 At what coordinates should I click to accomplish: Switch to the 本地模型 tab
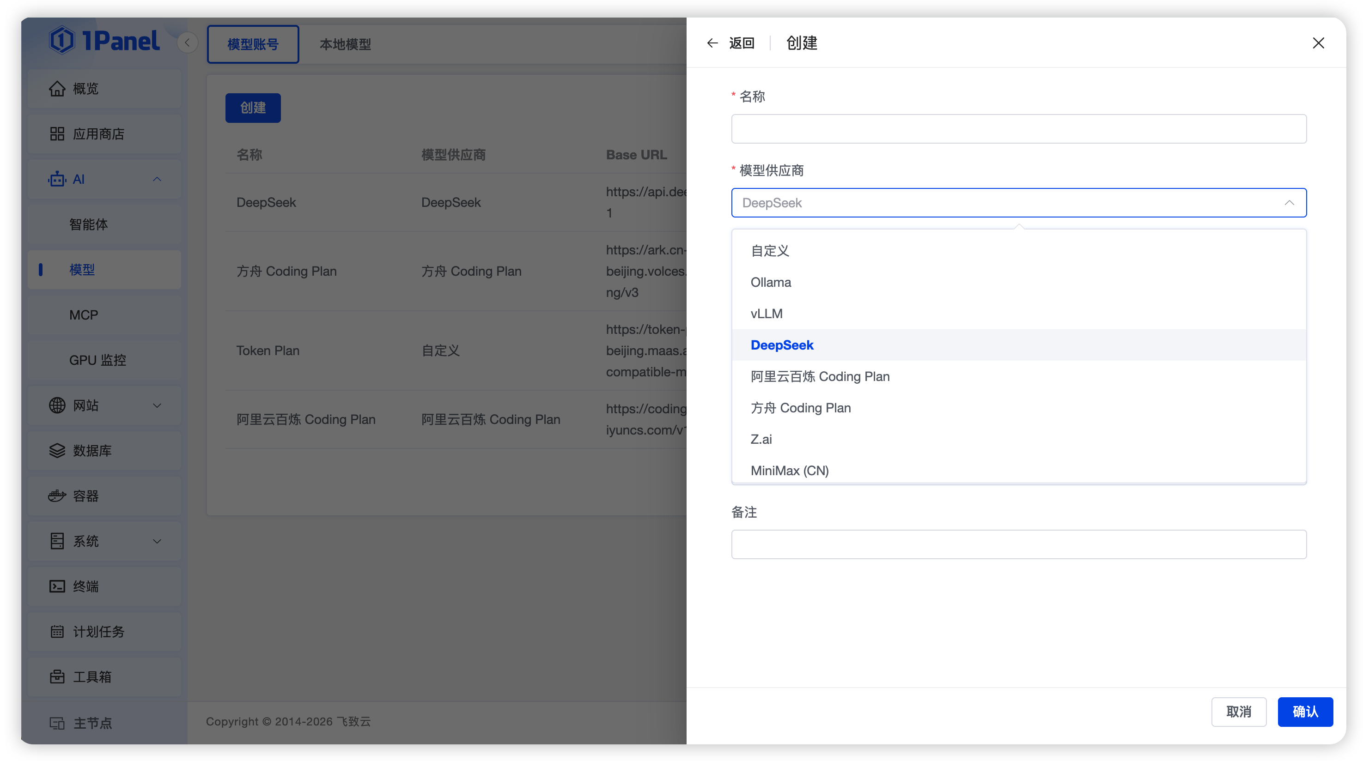coord(345,44)
